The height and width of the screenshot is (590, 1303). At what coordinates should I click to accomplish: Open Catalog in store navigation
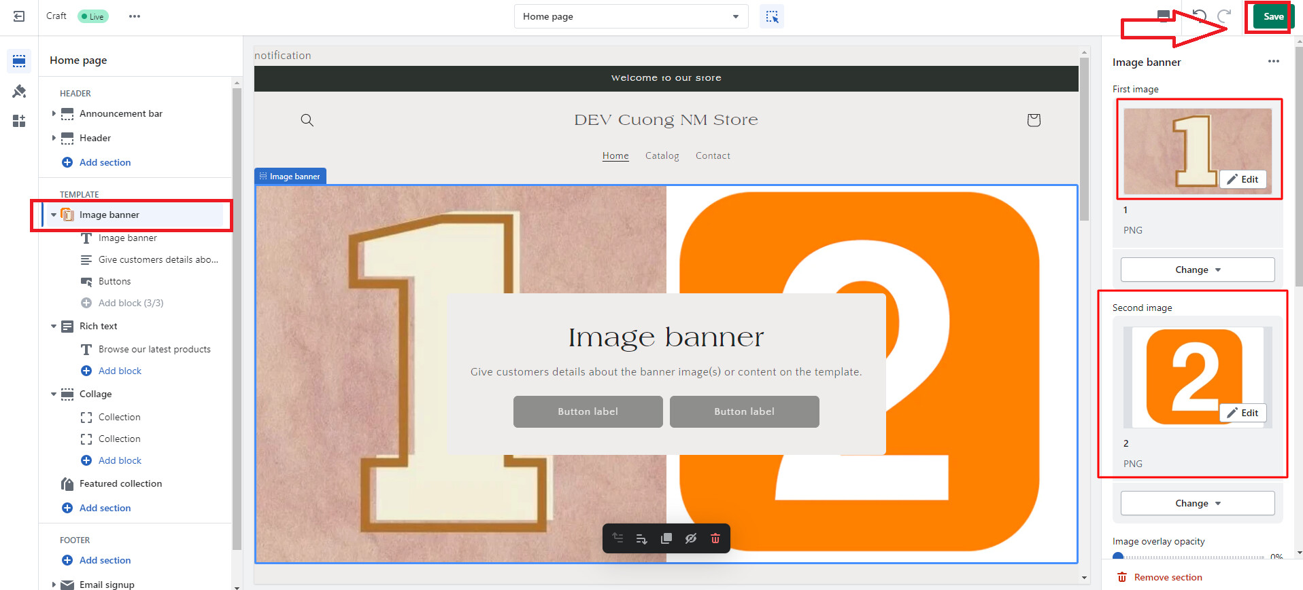(x=662, y=155)
